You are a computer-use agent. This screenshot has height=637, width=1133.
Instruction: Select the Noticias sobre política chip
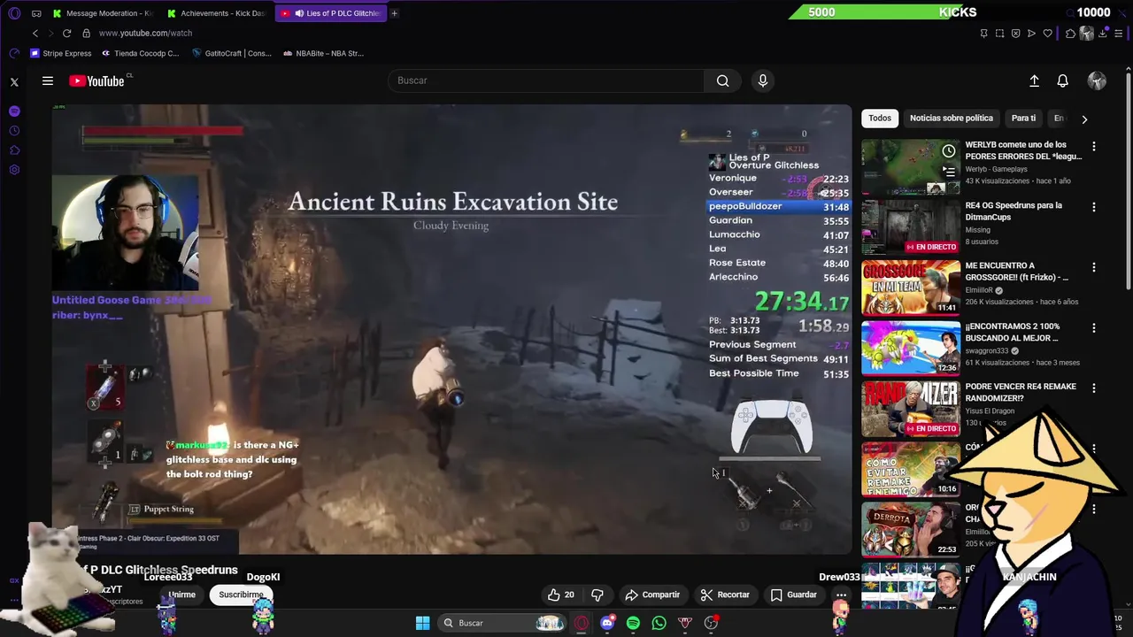pos(952,118)
